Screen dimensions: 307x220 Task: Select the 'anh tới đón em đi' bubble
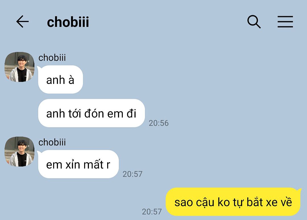pos(91,113)
